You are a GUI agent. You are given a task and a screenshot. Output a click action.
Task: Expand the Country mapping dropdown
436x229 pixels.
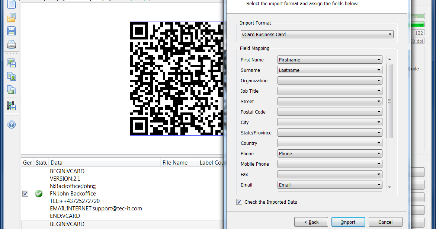[x=379, y=143]
